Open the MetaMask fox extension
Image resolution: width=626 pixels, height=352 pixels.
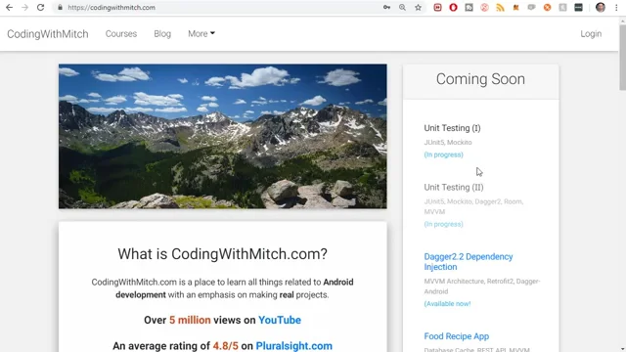pos(515,7)
